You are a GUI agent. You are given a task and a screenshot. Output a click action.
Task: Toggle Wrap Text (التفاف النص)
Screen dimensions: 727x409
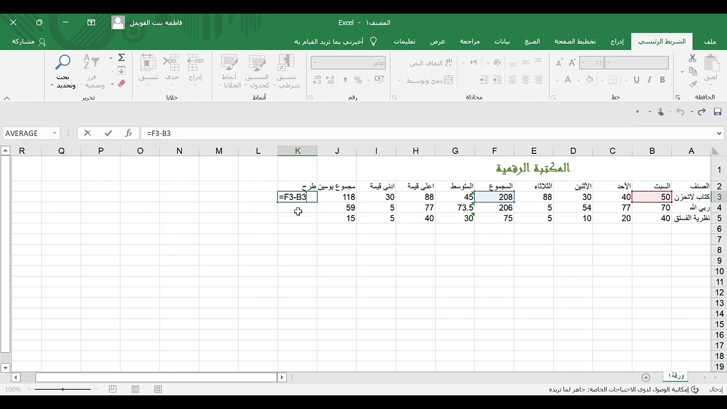(x=432, y=63)
